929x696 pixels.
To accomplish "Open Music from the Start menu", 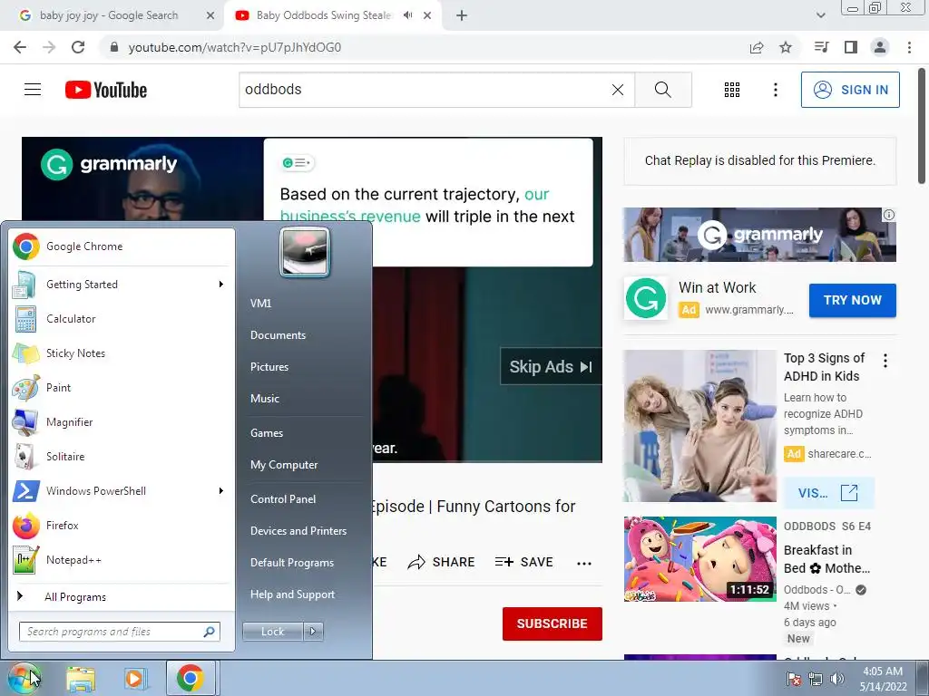I will point(264,399).
